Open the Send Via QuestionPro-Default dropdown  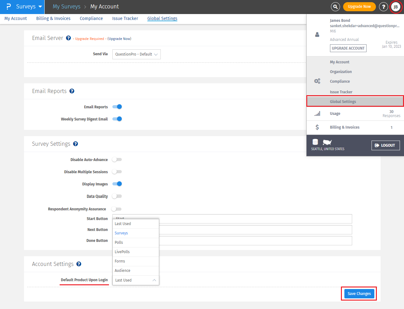coord(136,54)
